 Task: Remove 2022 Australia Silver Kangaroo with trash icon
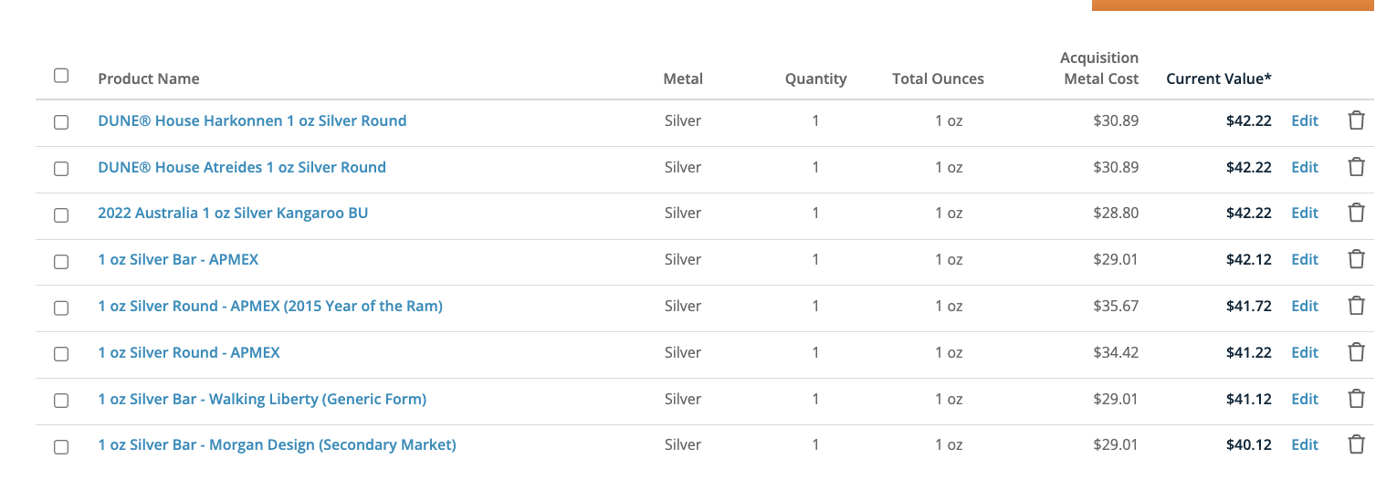point(1356,213)
